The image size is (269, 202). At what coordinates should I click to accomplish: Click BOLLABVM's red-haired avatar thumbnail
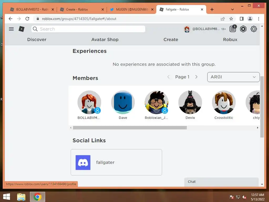(x=89, y=102)
